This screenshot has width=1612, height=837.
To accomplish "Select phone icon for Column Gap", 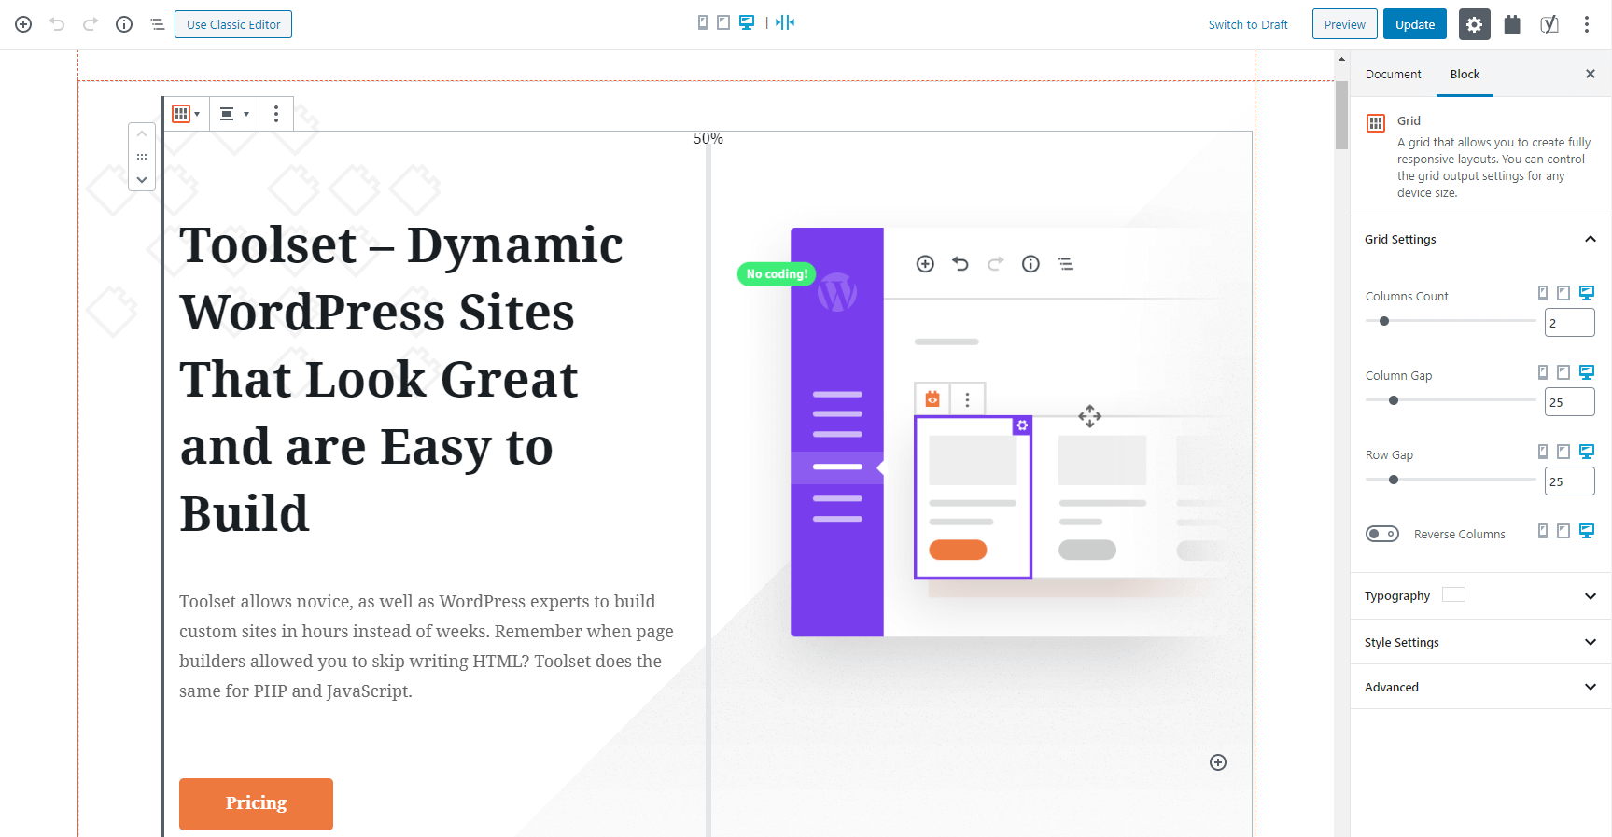I will (x=1543, y=372).
